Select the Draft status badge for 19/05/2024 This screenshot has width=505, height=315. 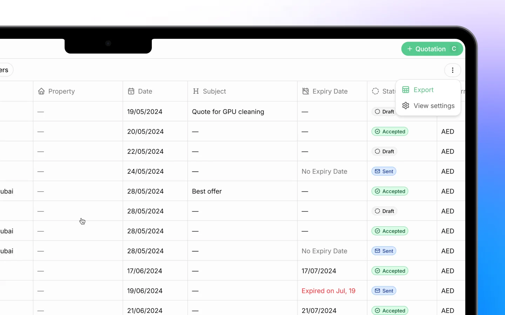pos(384,112)
